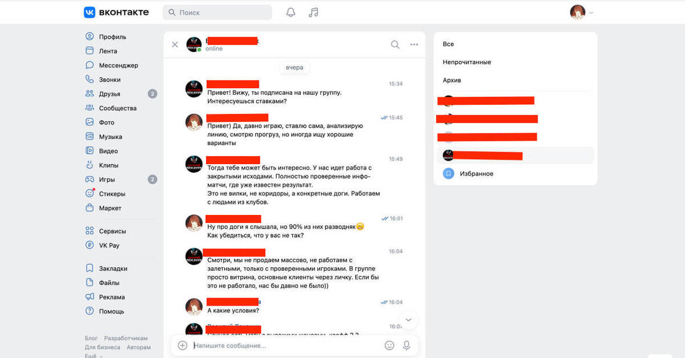
Task: Switch to the «Архив» chat filter
Action: pos(452,80)
